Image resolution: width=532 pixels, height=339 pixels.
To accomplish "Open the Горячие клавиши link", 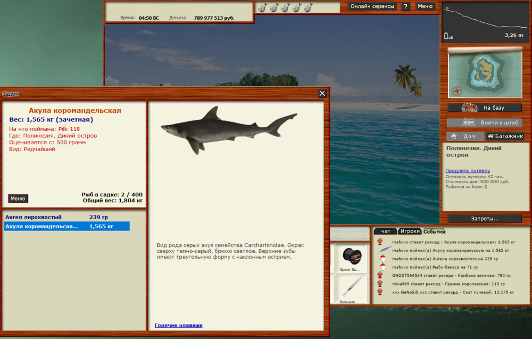I will [x=178, y=325].
